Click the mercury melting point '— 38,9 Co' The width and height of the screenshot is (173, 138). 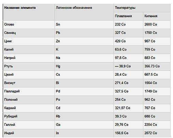click(123, 66)
